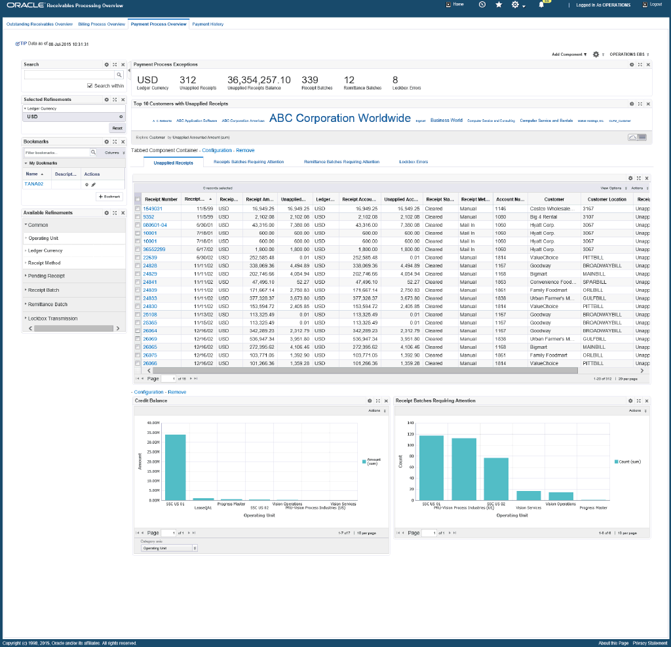Image resolution: width=671 pixels, height=647 pixels.
Task: Open Bookmarks panel gear options
Action: (107, 142)
